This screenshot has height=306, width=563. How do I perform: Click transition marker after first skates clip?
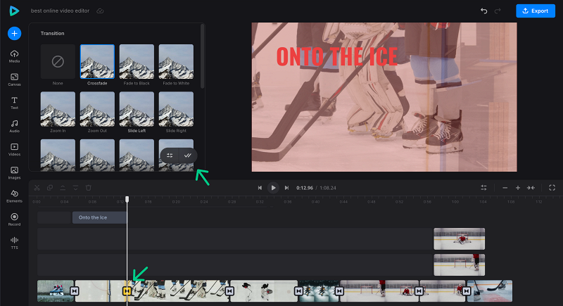75,291
